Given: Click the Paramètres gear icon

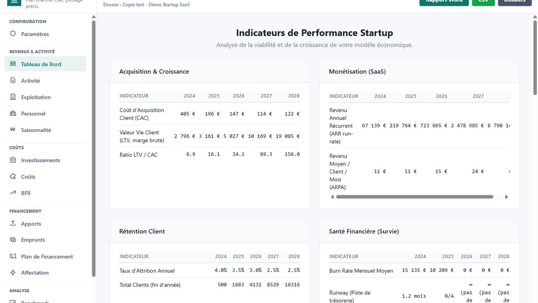Looking at the screenshot, I should pos(13,34).
